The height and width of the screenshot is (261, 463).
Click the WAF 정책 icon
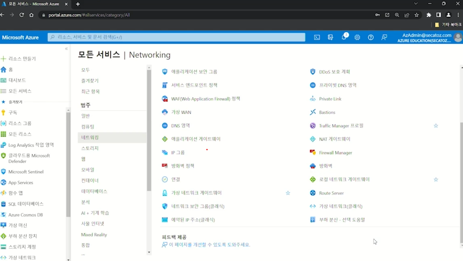[165, 99]
